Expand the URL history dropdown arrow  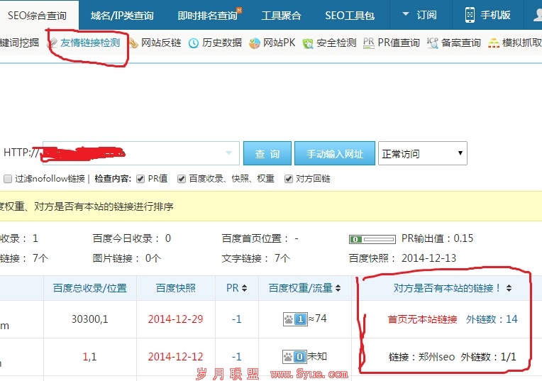[229, 153]
